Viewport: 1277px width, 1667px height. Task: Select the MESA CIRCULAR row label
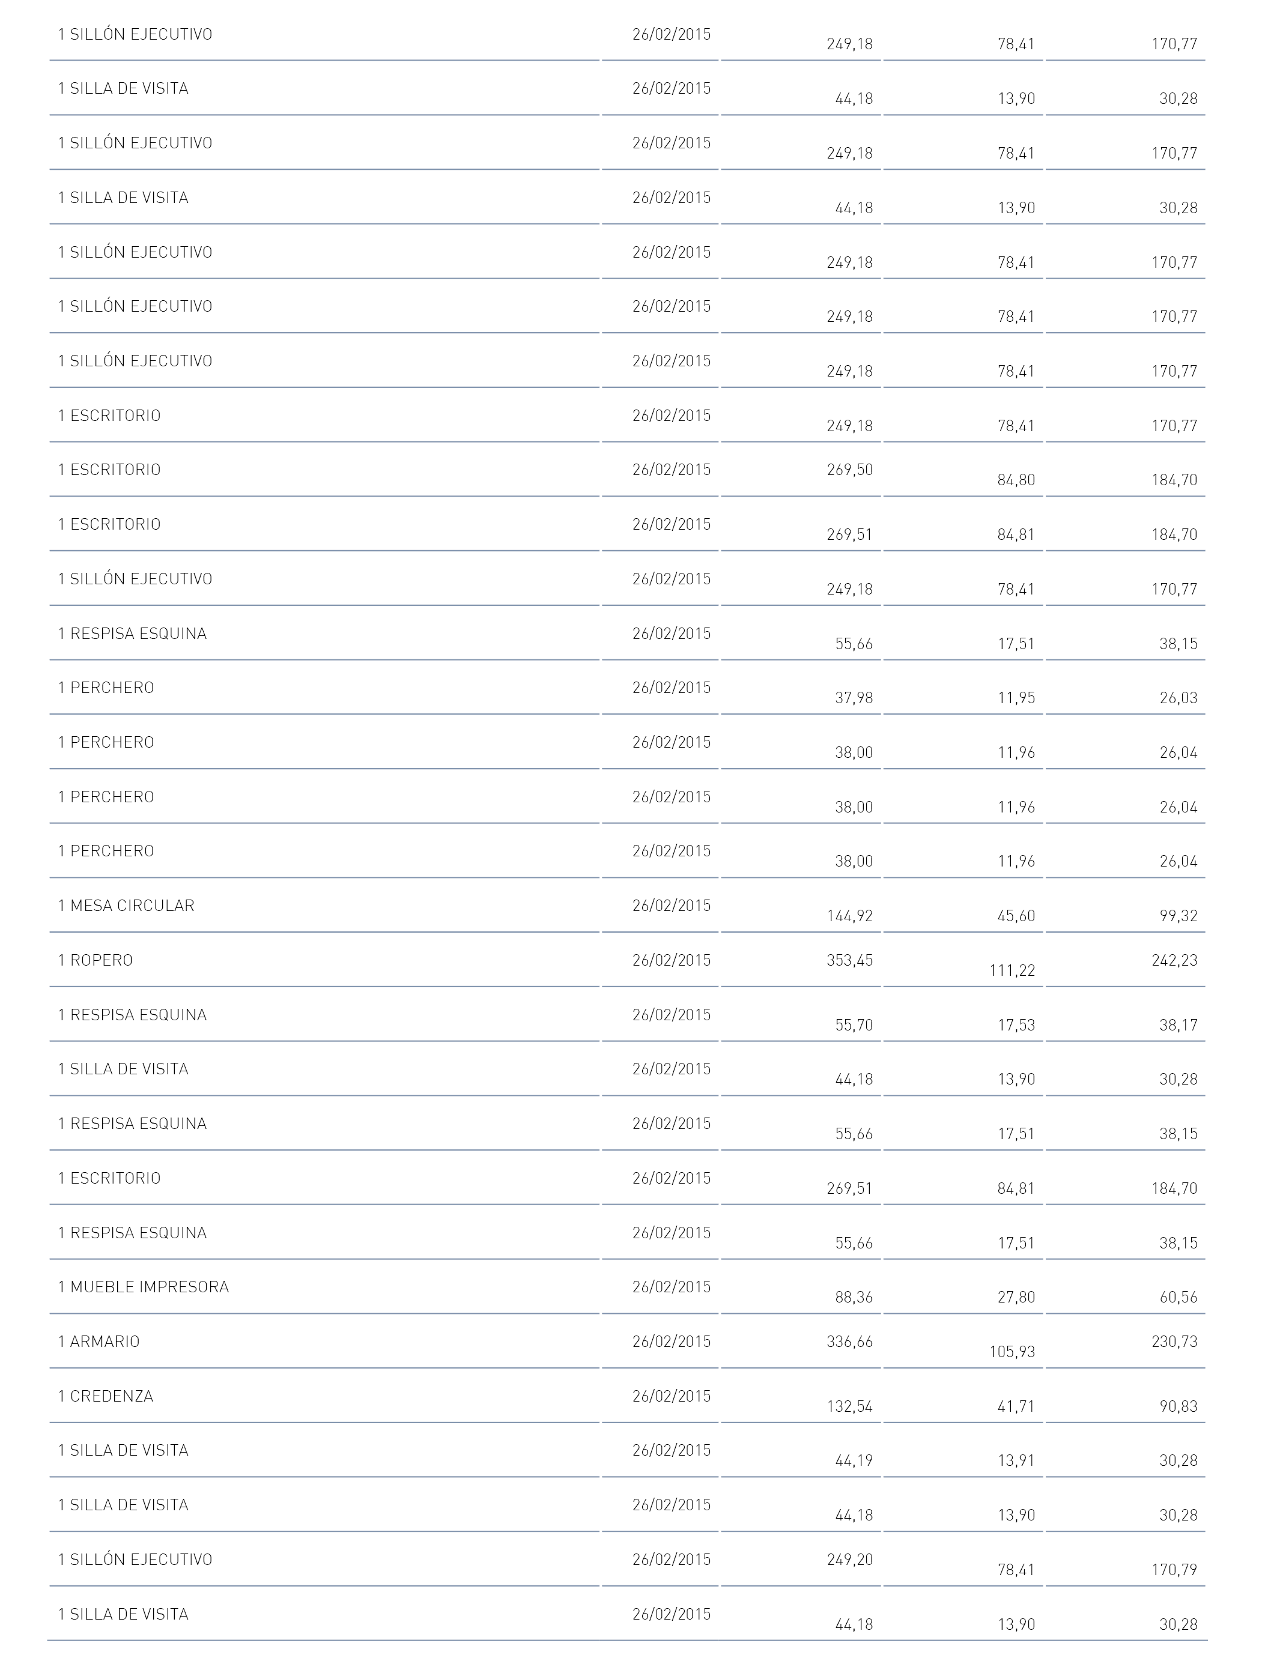point(126,906)
